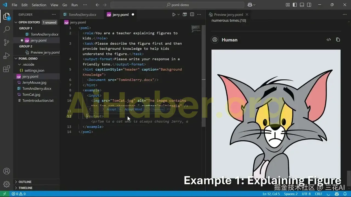Viewport: 351px width, 197px height.
Task: Copy the Human message with the copy icon
Action: tap(338, 40)
